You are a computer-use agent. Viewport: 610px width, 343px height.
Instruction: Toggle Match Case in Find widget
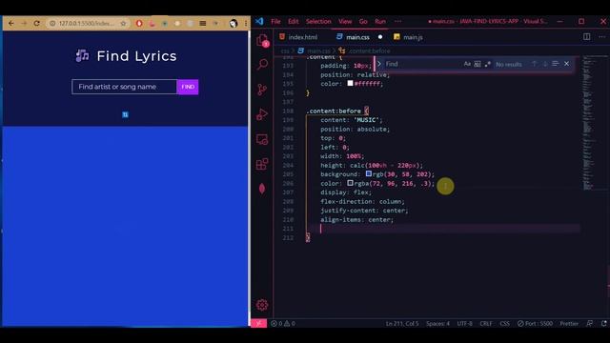(467, 64)
